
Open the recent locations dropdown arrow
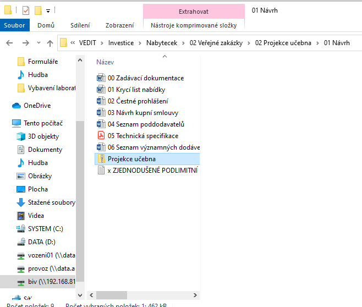[x=38, y=43]
